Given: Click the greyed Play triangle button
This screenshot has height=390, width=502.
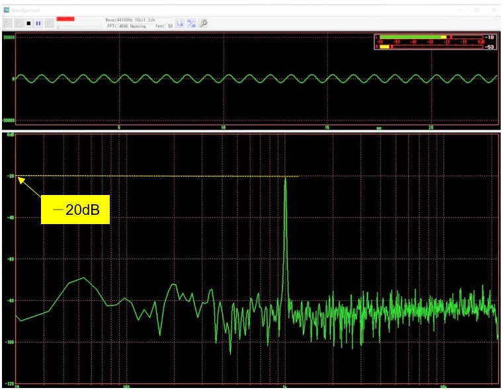Looking at the screenshot, I should (x=19, y=23).
